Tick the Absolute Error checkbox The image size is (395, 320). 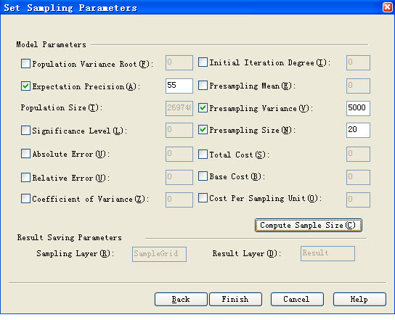[x=25, y=154]
